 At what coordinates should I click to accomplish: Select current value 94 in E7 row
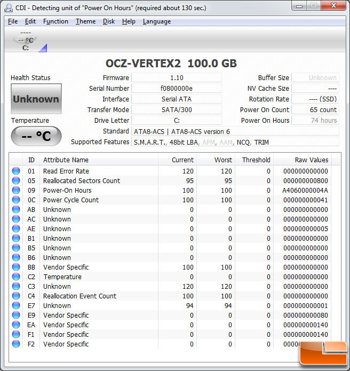(x=189, y=306)
